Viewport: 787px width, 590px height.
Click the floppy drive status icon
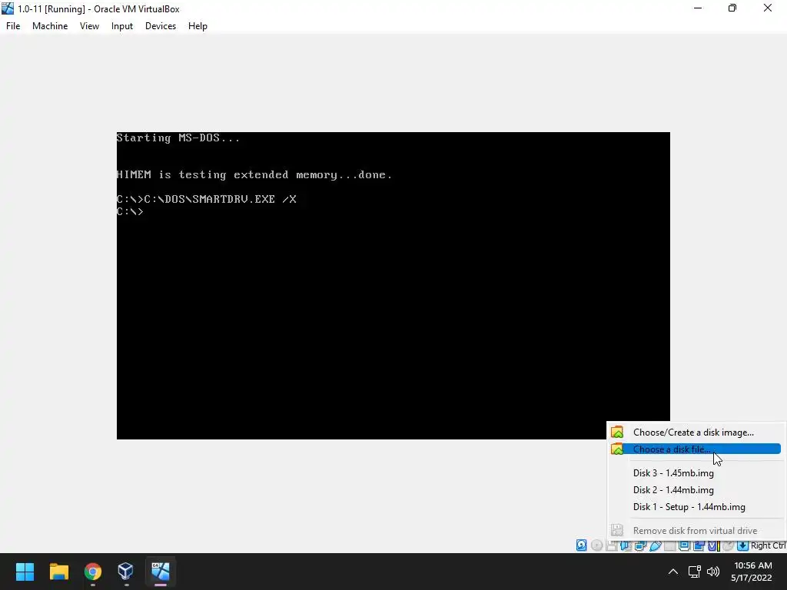pos(611,545)
